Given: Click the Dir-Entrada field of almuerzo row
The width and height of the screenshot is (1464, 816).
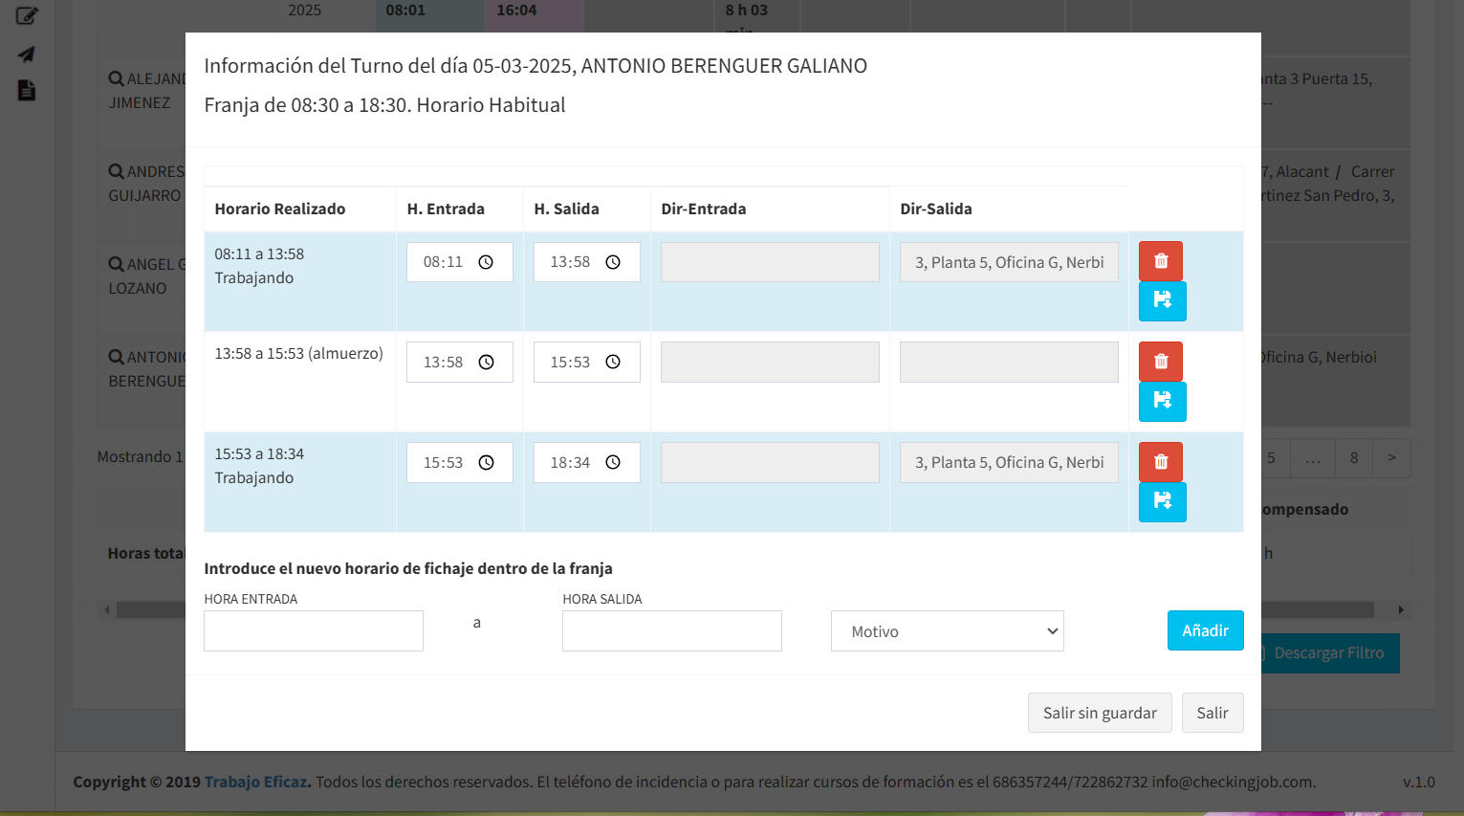Looking at the screenshot, I should point(770,363).
